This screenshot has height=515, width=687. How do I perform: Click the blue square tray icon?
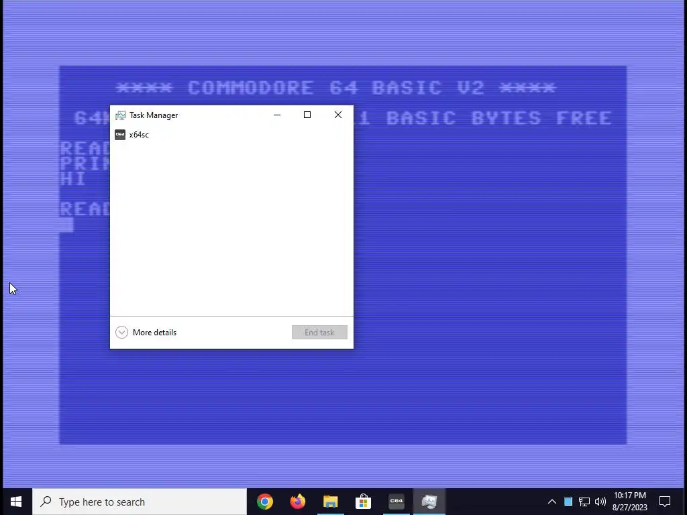coord(568,502)
